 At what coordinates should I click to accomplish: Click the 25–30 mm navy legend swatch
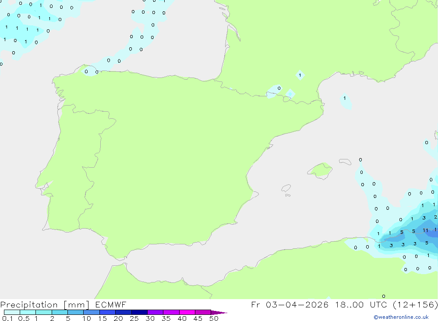pyautogui.click(x=139, y=312)
